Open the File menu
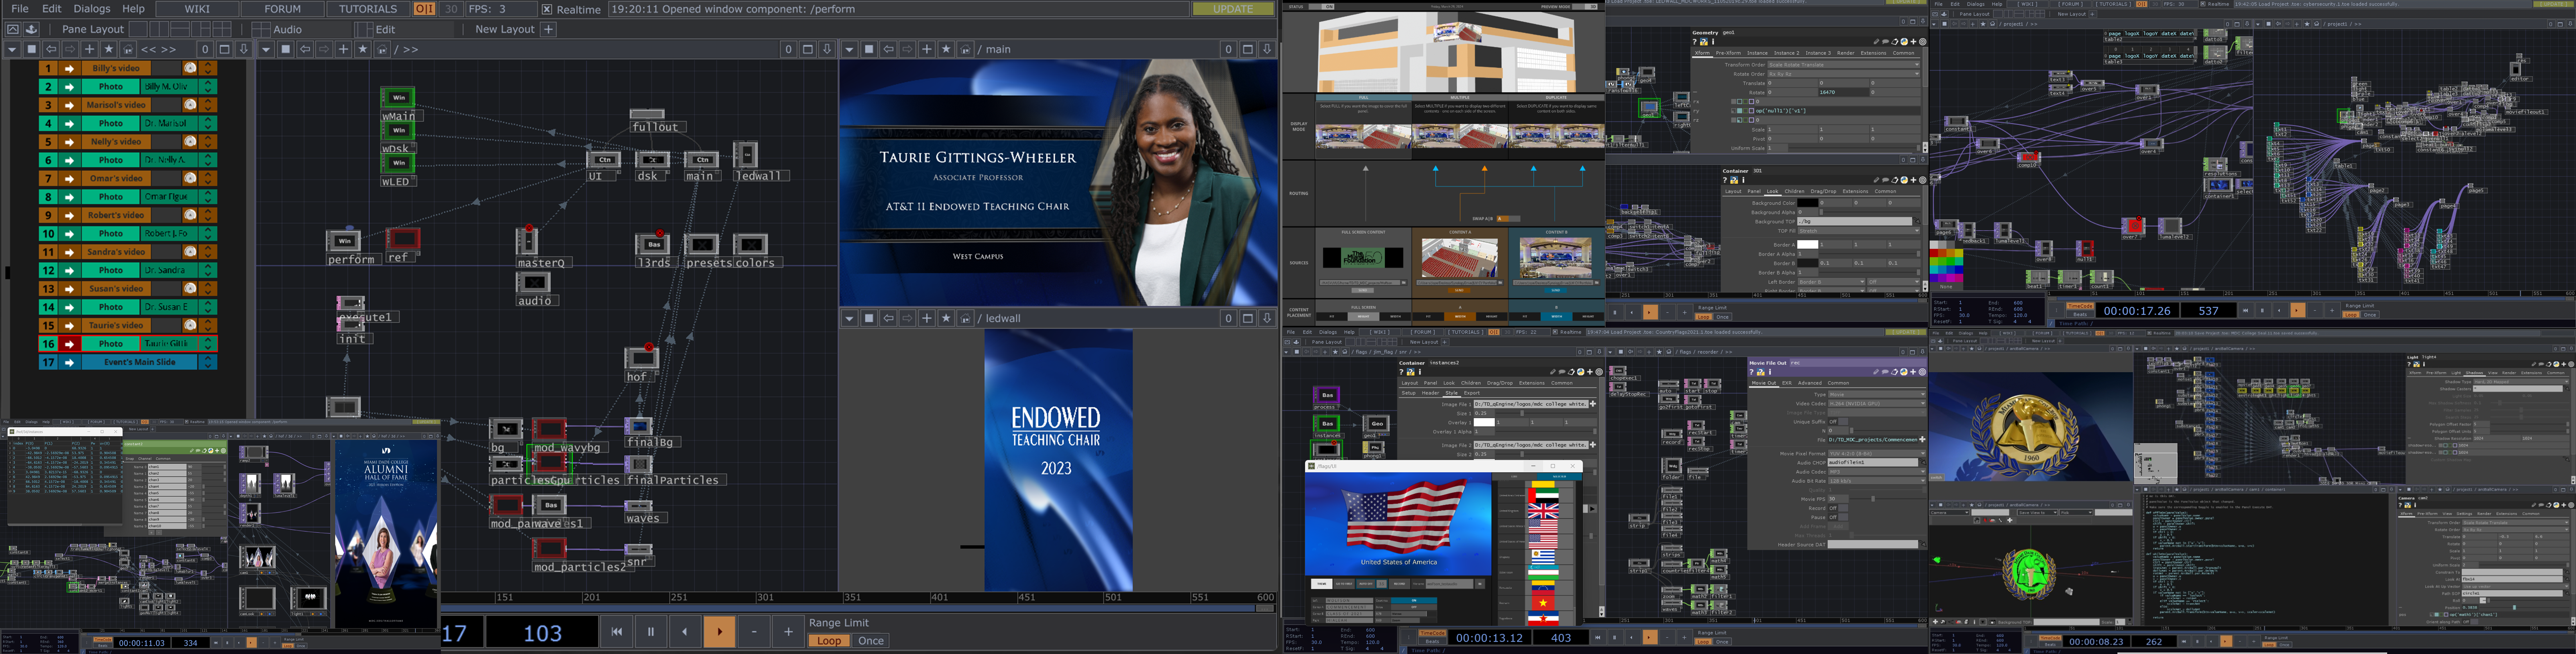2576x654 pixels. (20, 9)
